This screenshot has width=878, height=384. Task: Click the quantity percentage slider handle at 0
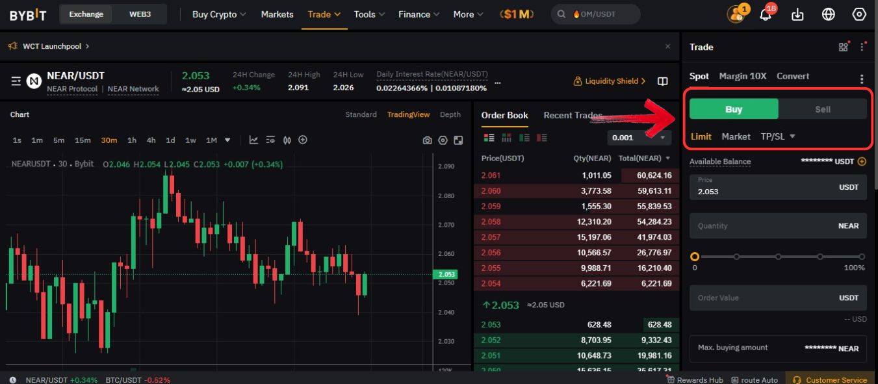[x=695, y=257]
